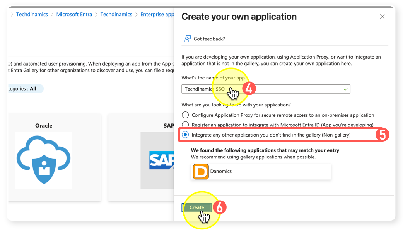
Task: Click the Oracle card title
Action: 44,126
